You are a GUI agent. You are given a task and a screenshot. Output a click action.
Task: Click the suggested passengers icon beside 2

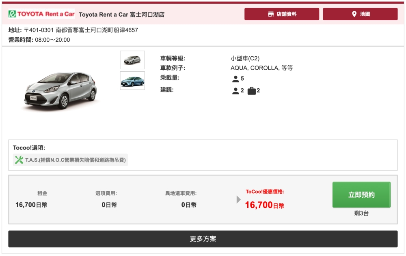click(x=235, y=91)
